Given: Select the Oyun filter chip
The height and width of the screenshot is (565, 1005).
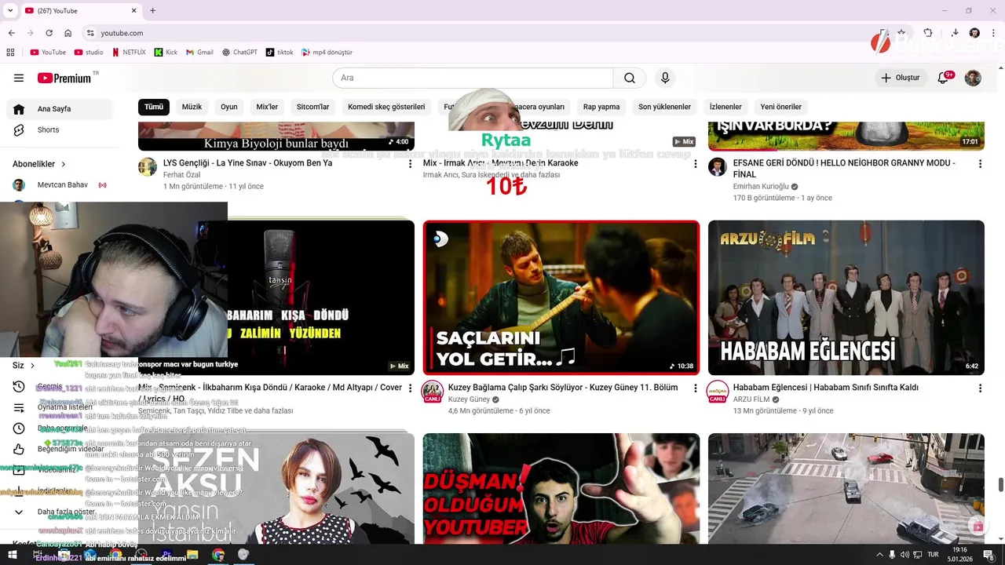Looking at the screenshot, I should [x=228, y=107].
